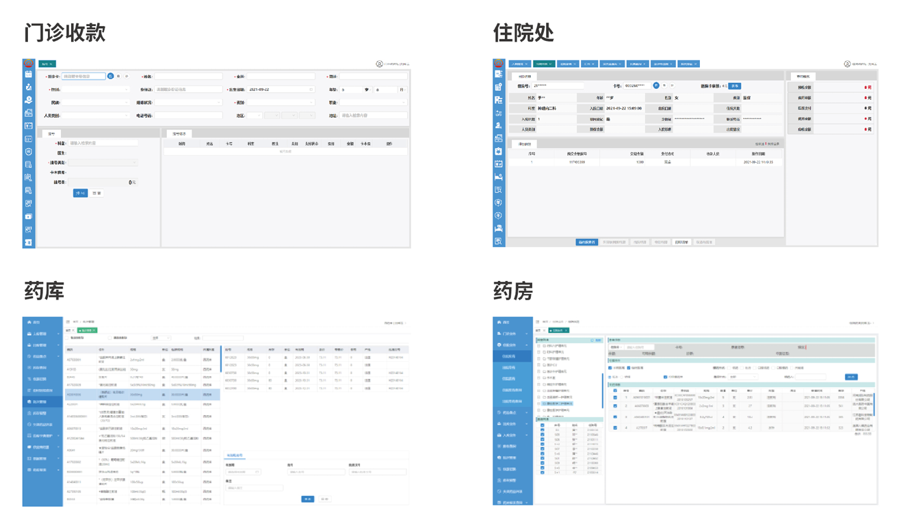The height and width of the screenshot is (530, 912).
Task: Click the 首页 home icon in 药房 sidebar
Action: point(499,322)
